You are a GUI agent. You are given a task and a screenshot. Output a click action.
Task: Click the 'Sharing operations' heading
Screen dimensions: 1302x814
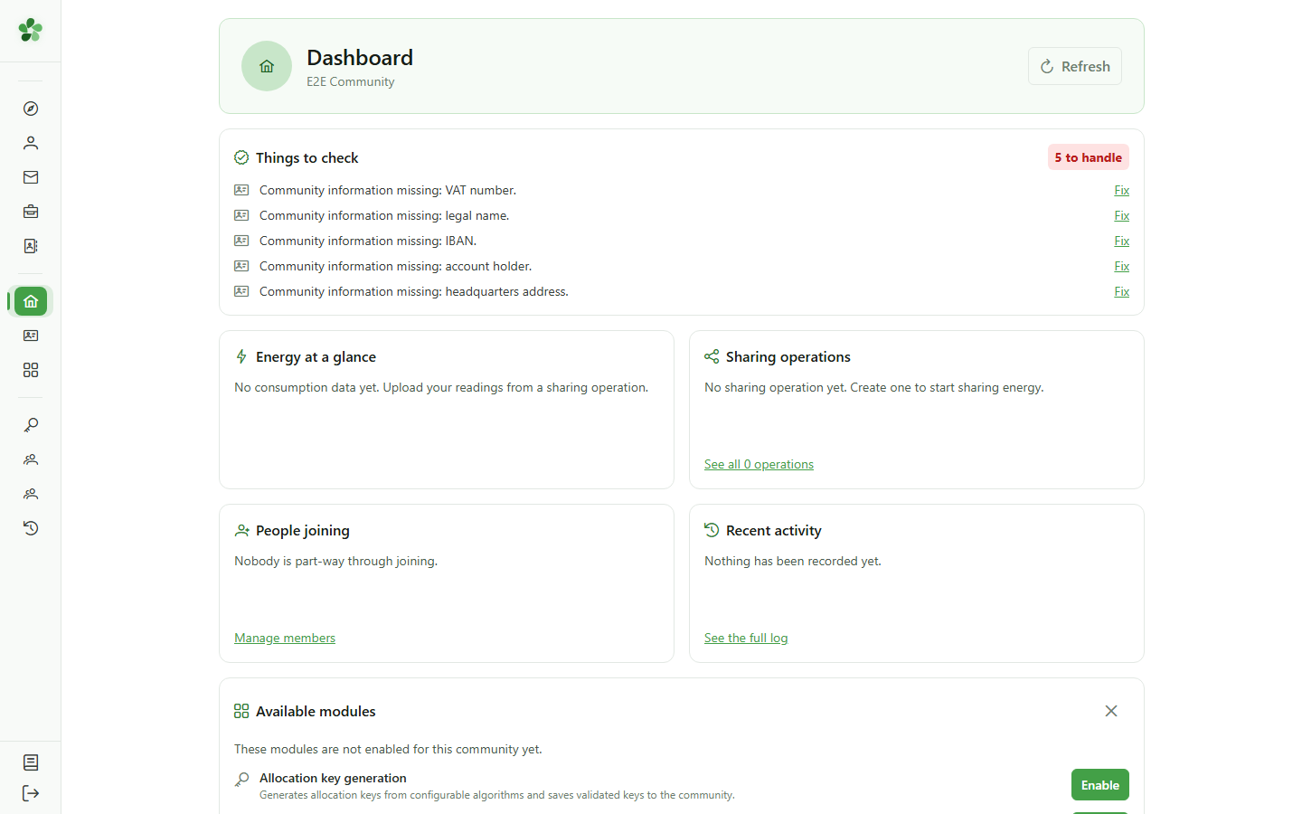coord(788,357)
